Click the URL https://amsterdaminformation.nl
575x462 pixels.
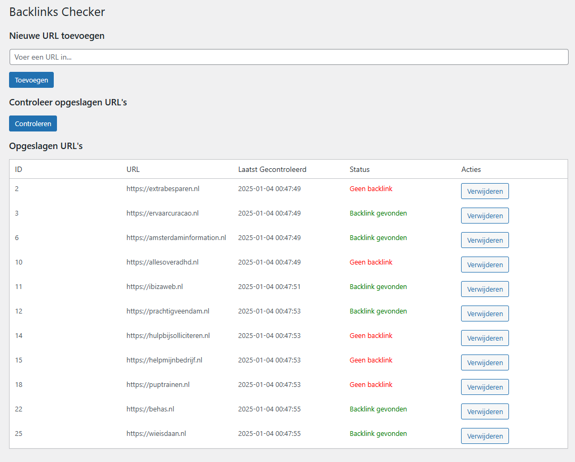(176, 237)
